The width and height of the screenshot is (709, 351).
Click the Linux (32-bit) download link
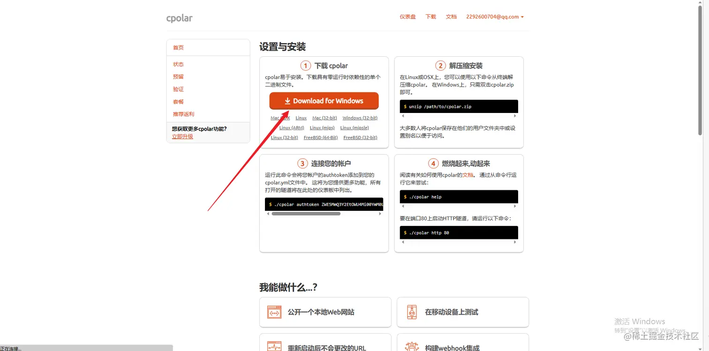[285, 137]
